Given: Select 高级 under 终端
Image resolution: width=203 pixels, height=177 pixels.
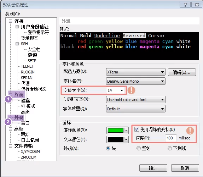Looking at the screenshot, I should (25, 112).
